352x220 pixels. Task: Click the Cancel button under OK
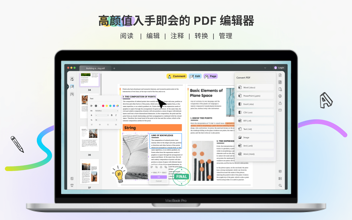159,181
